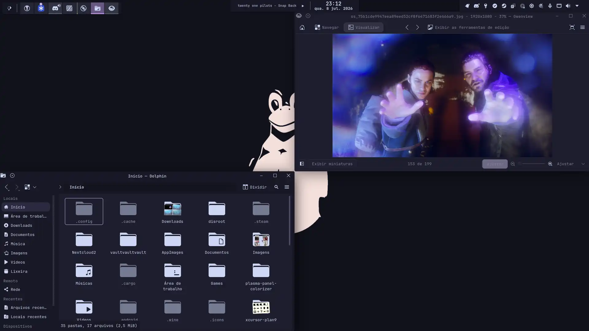This screenshot has height=331, width=589.
Task: Select the .config folder
Action: pyautogui.click(x=84, y=211)
